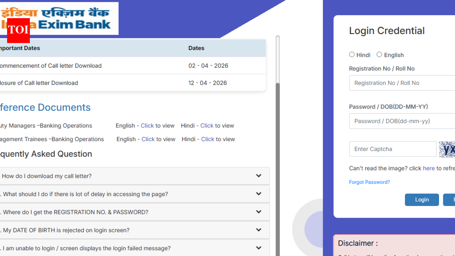
Task: Click the TOI logo badge
Action: (18, 30)
